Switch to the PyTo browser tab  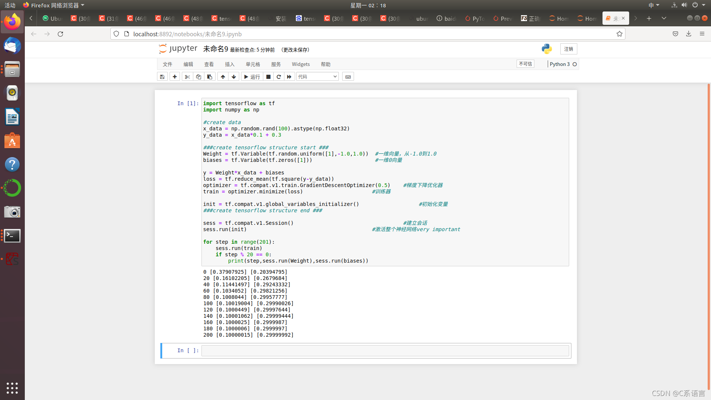pos(475,18)
